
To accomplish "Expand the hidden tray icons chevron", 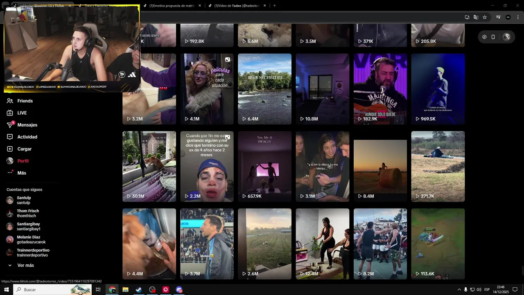I will point(459,290).
